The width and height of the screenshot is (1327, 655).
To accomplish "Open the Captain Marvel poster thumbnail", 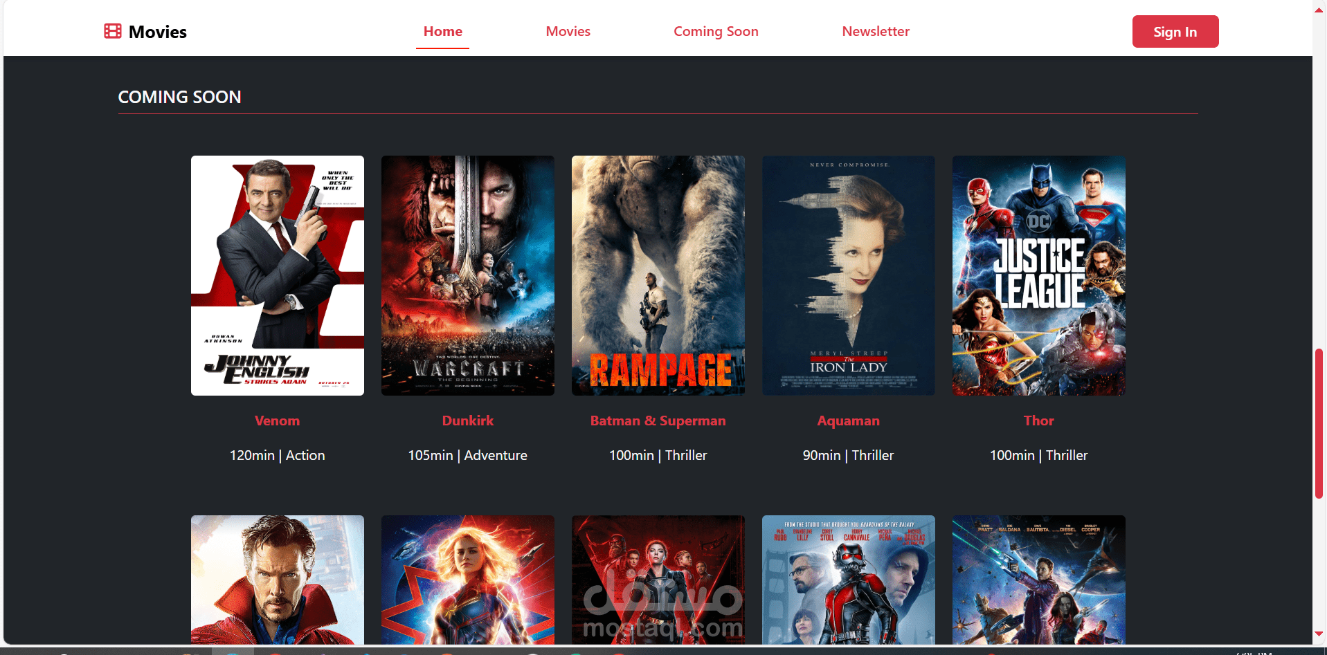I will click(468, 580).
